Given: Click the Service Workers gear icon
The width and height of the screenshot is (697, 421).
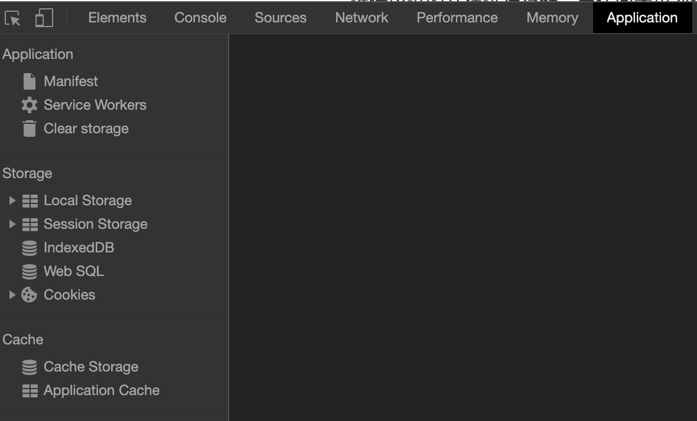Looking at the screenshot, I should coord(29,105).
